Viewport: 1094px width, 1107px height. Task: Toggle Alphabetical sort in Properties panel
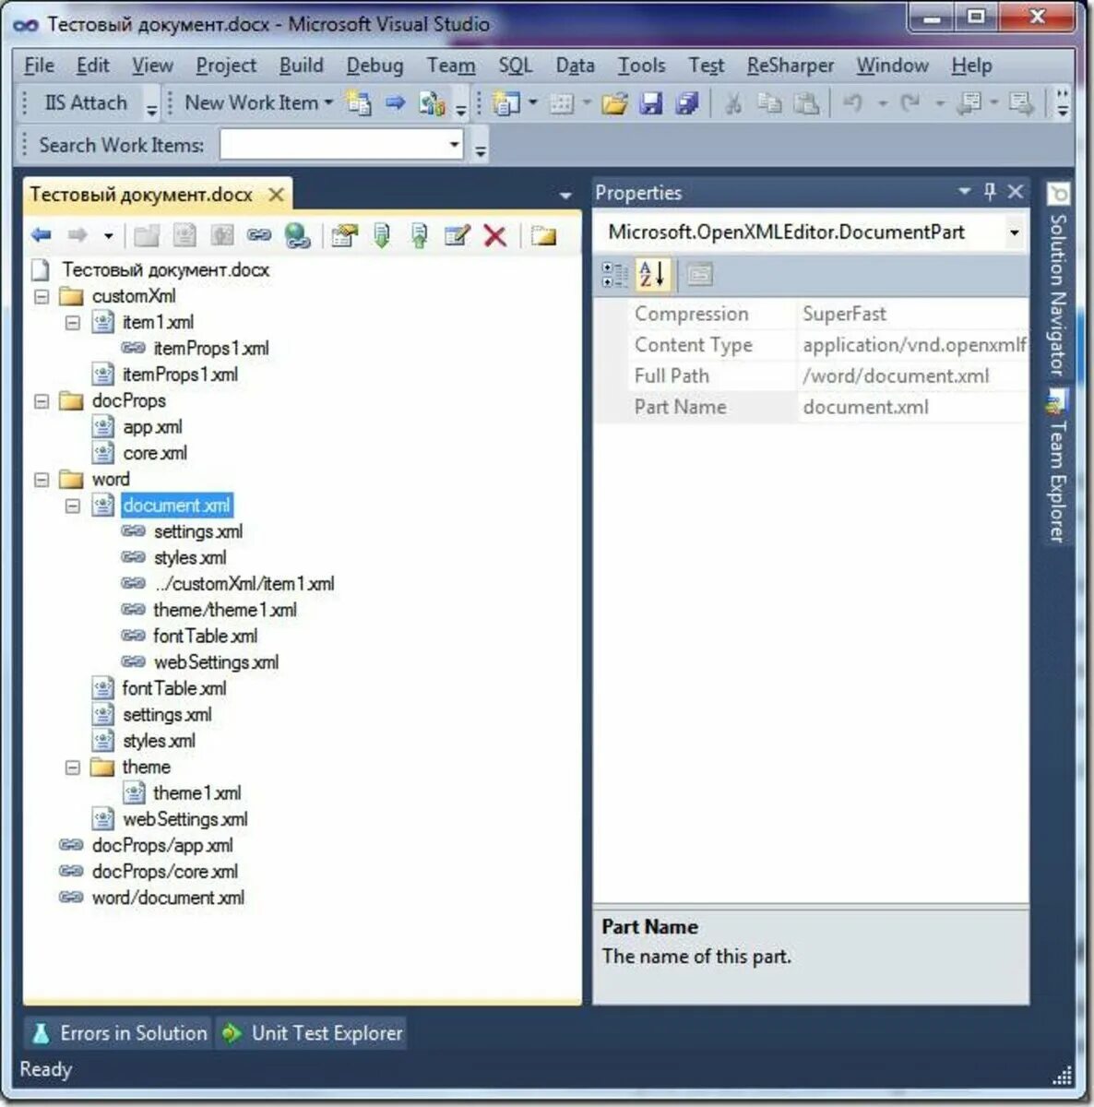(652, 274)
